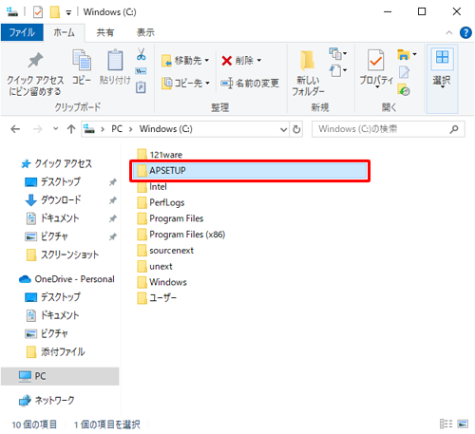Switch to the Share tab

point(105,32)
